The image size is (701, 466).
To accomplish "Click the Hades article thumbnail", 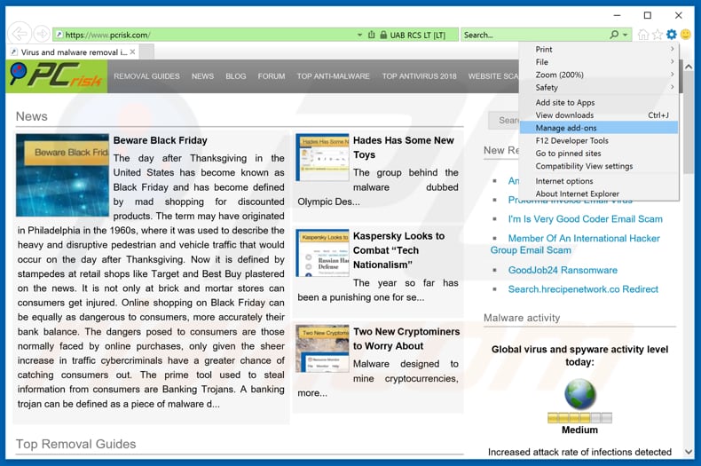I will [x=322, y=157].
